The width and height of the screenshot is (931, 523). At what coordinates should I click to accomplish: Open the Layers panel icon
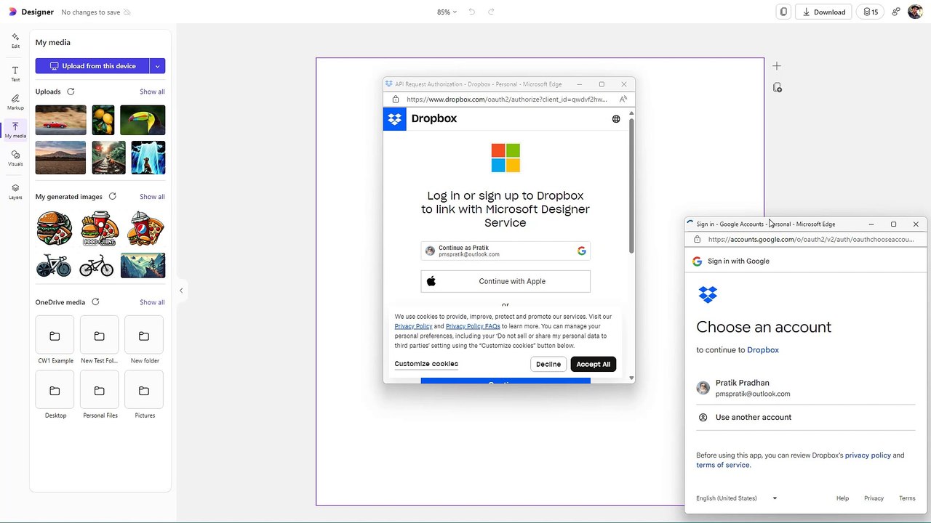[15, 192]
